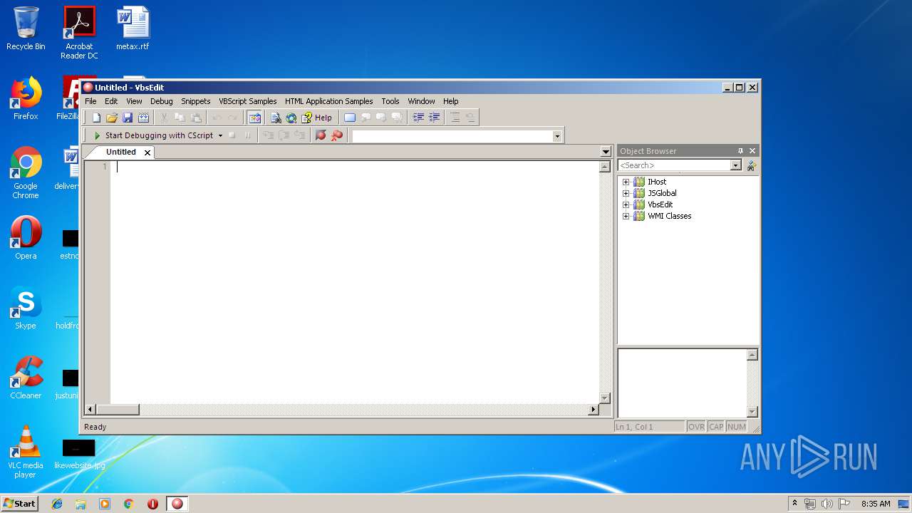This screenshot has width=912, height=513.
Task: Click the CAP status bar indicator
Action: (716, 427)
